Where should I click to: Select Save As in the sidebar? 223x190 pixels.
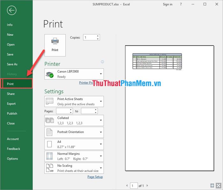coord(12,64)
